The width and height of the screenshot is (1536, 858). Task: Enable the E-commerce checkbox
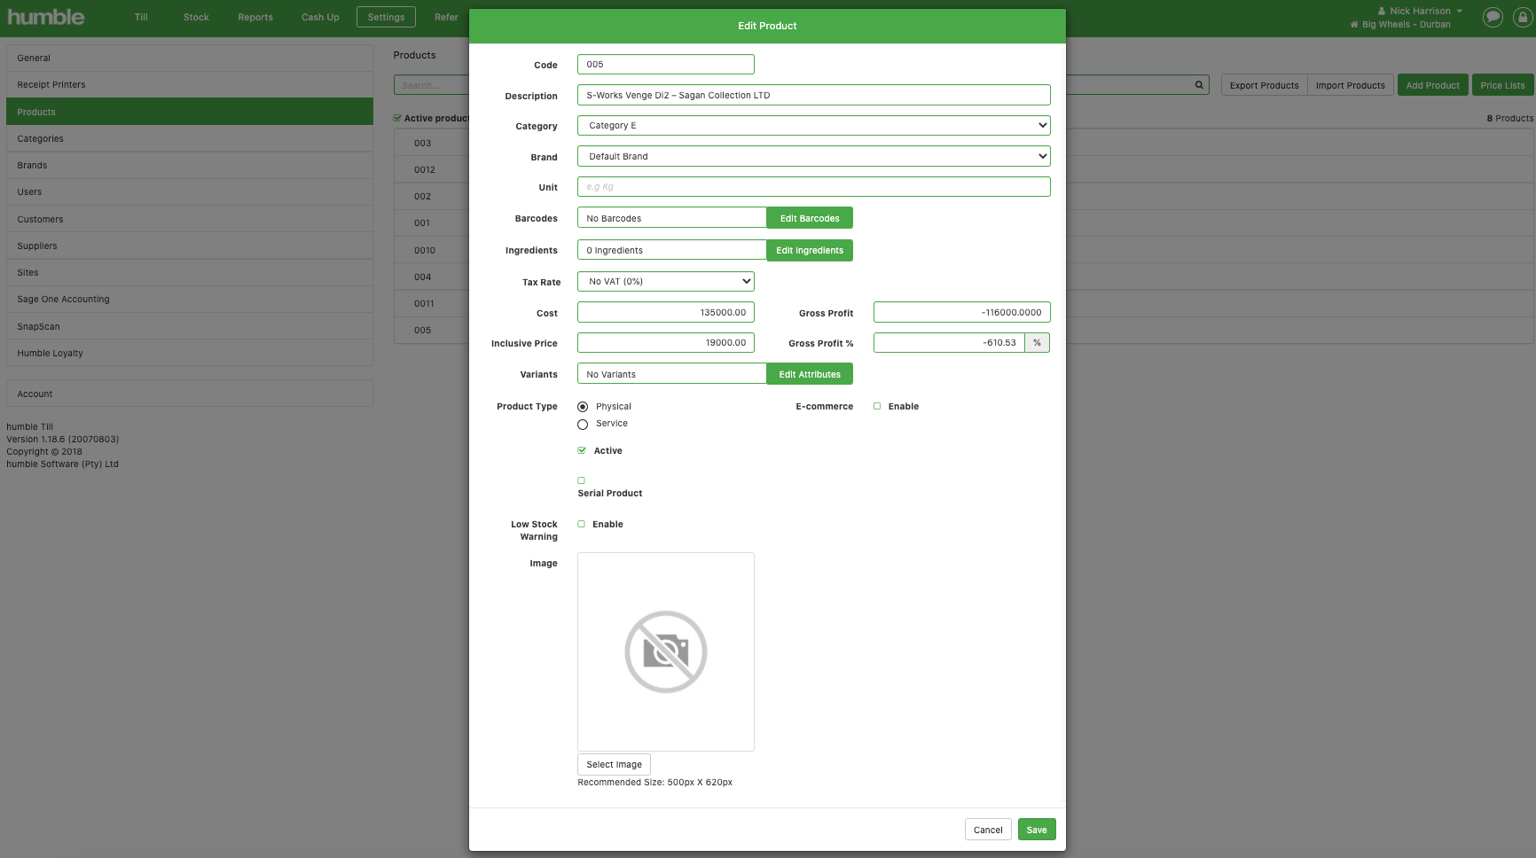tap(877, 406)
